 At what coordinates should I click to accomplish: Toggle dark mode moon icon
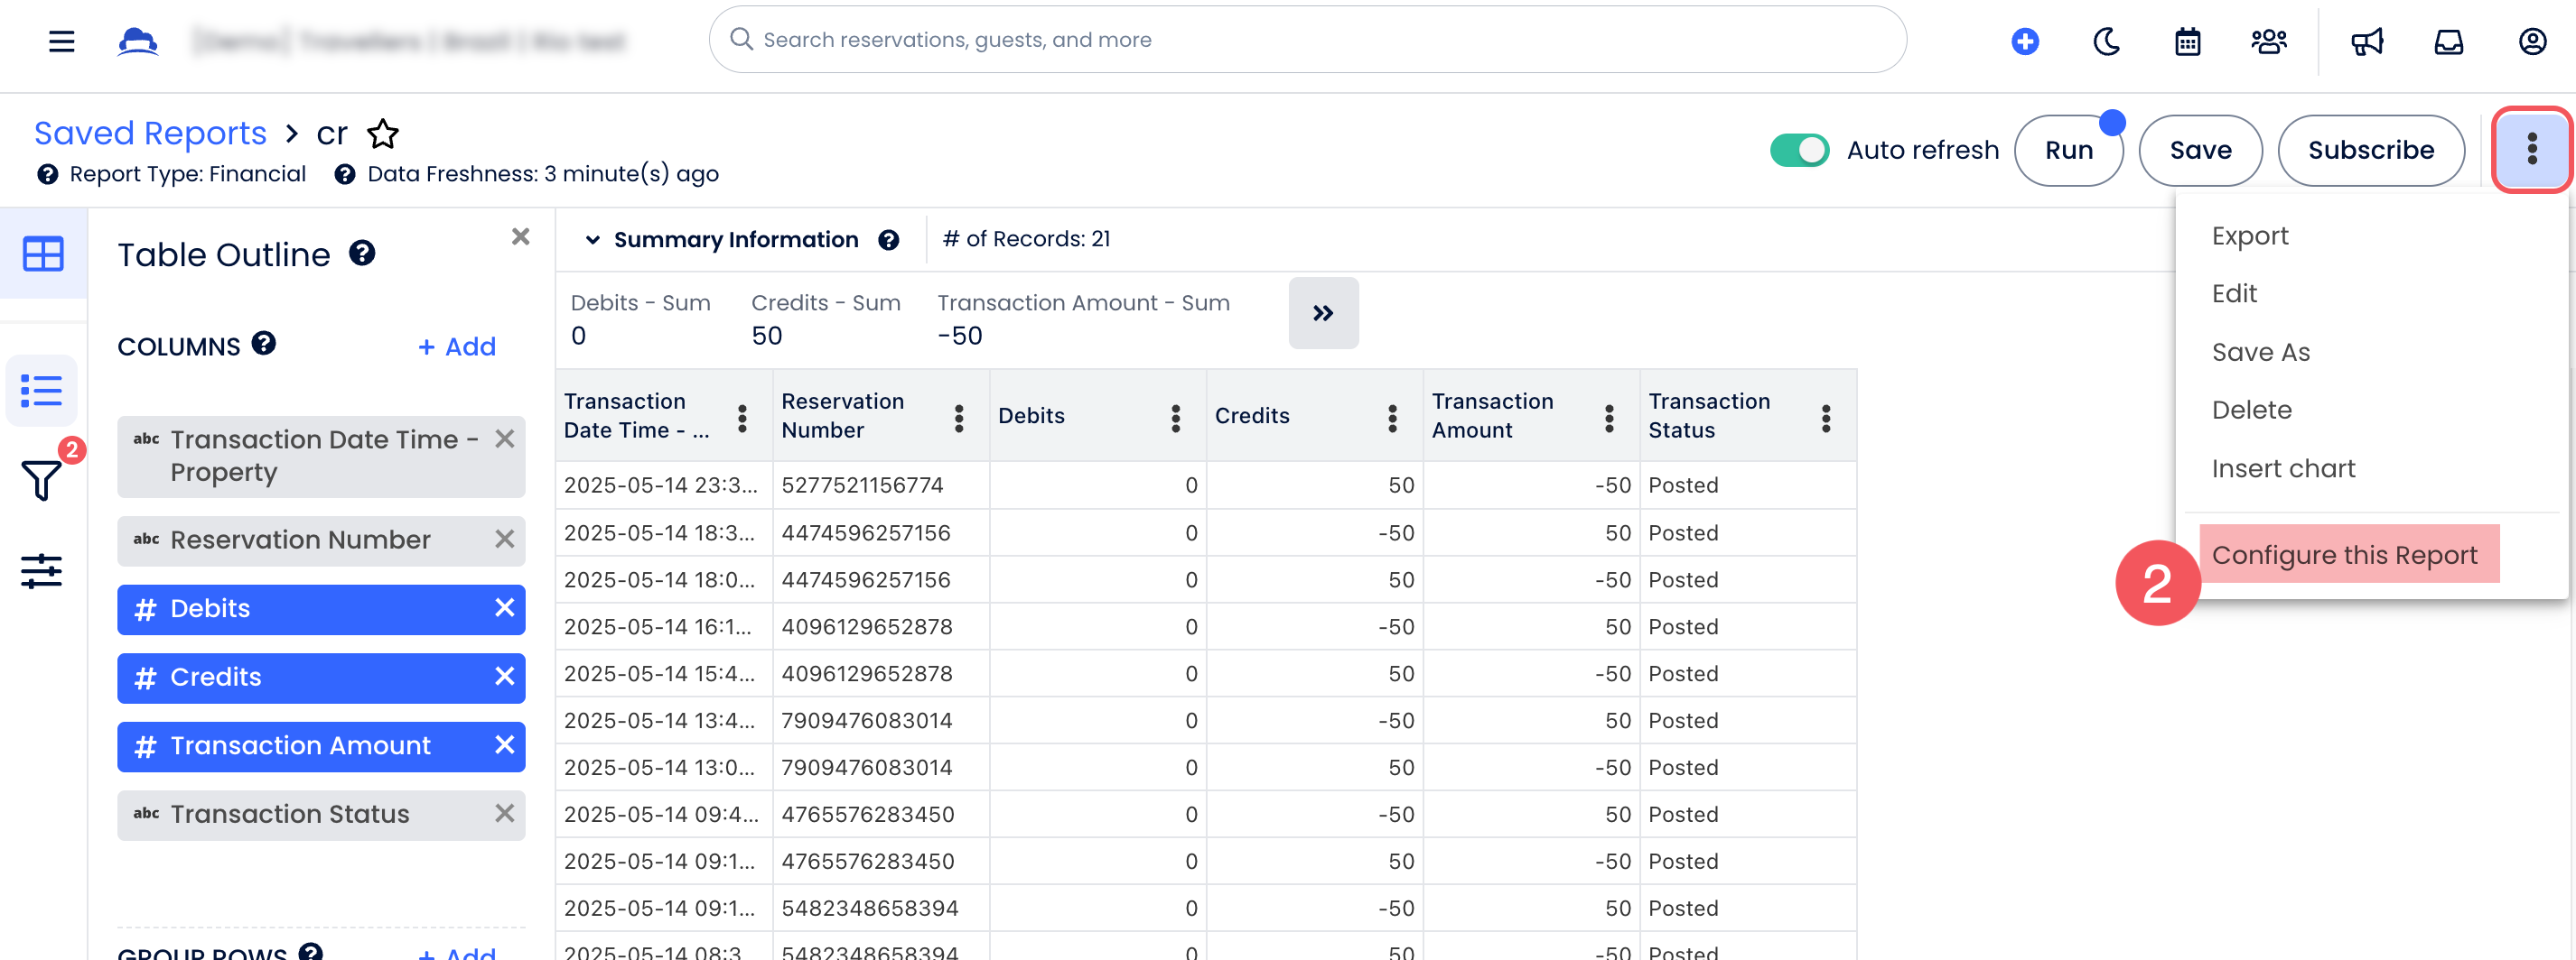(2106, 41)
